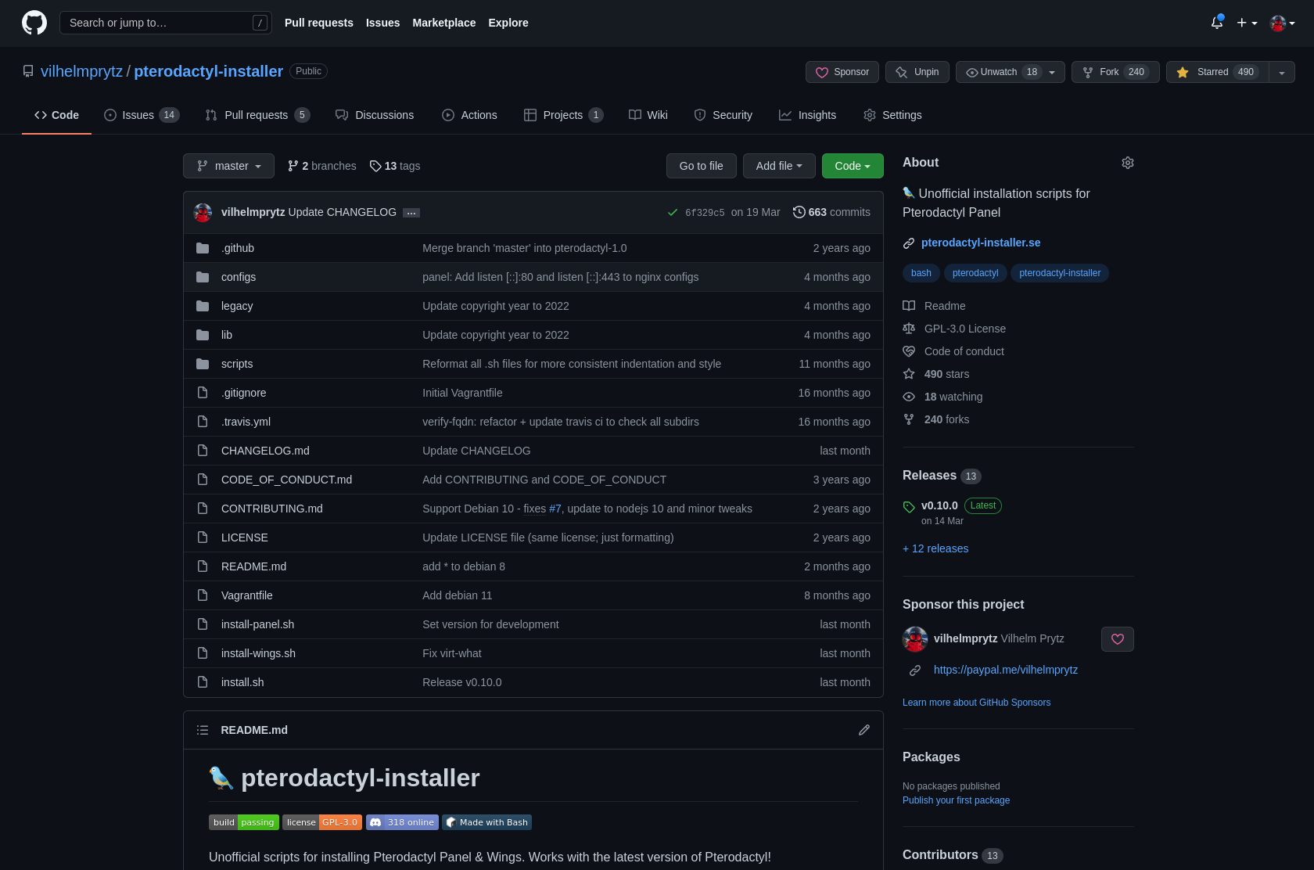This screenshot has width=1314, height=870.
Task: Open the user avatar menu
Action: [1283, 23]
